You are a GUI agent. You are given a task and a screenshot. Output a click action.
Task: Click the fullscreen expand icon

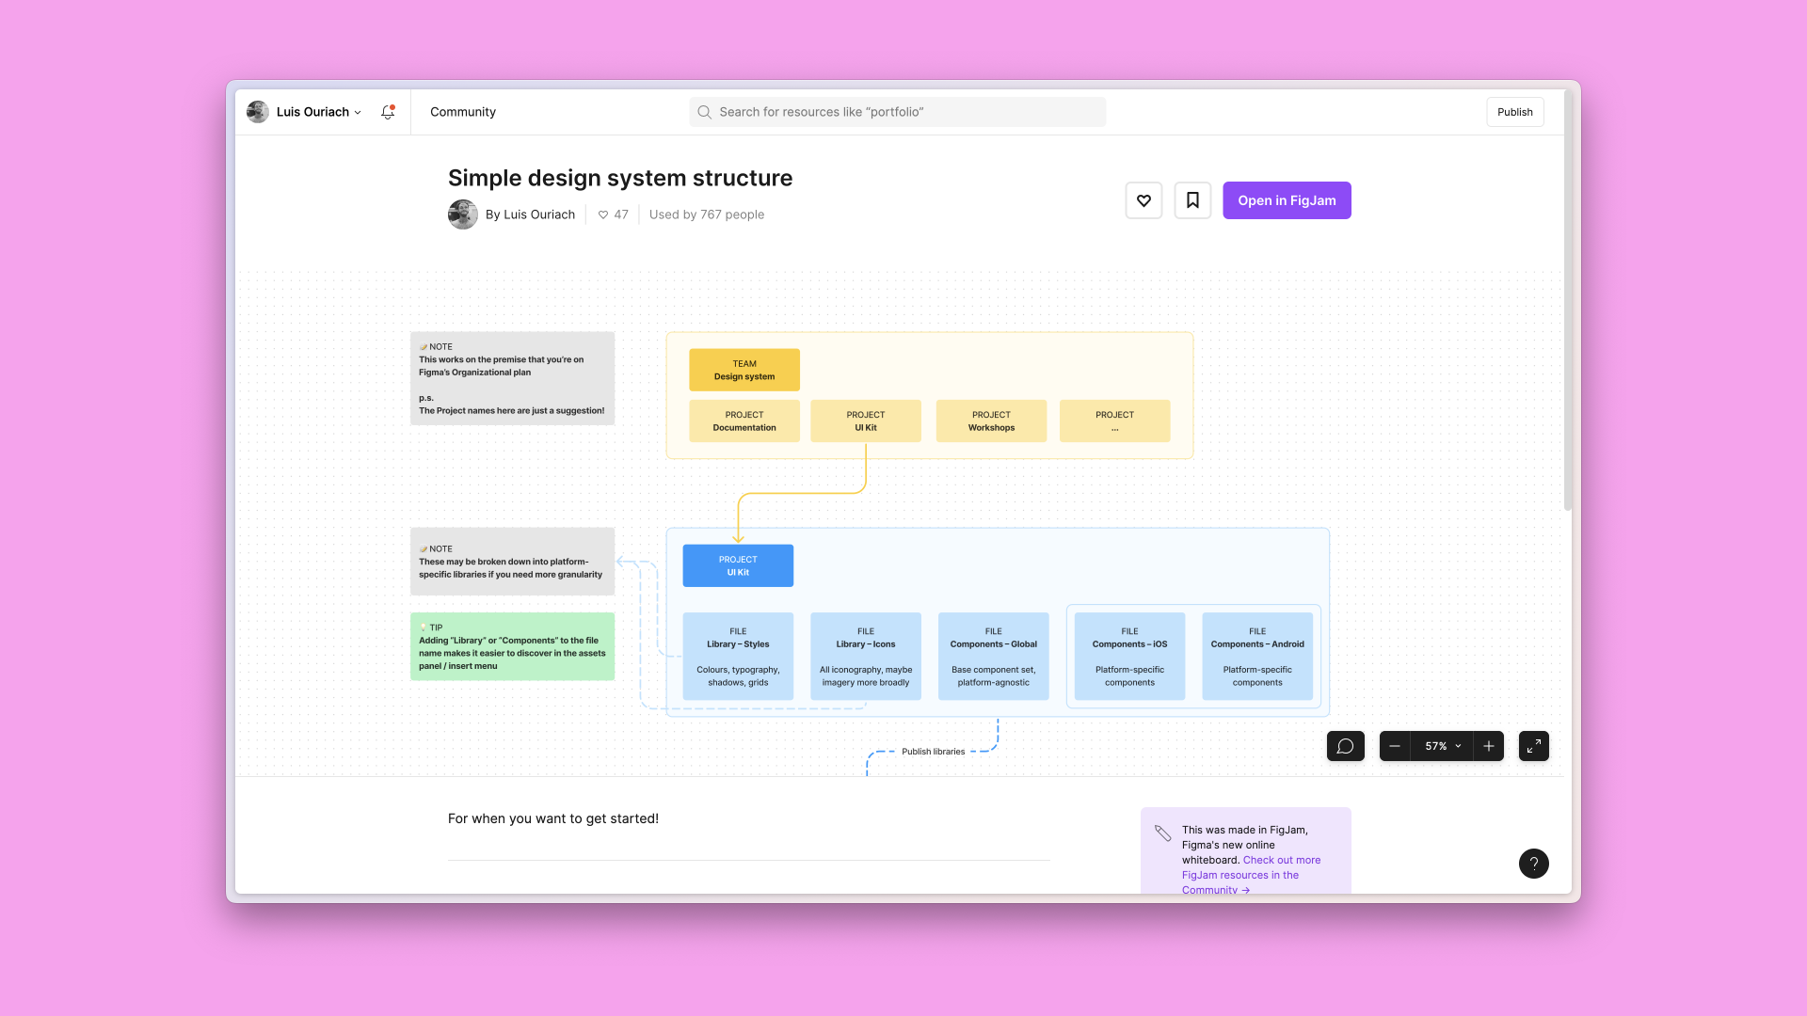tap(1533, 745)
